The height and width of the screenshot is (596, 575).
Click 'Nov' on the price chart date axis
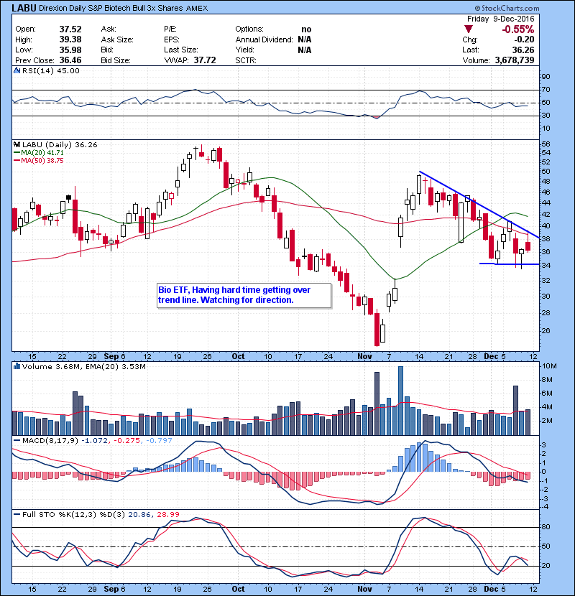click(364, 357)
